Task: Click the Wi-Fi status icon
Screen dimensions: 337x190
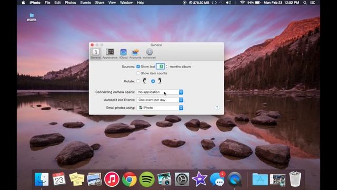Action: pos(242,3)
